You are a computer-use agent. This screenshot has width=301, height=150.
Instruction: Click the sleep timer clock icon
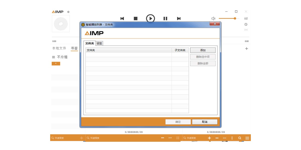click(246, 24)
